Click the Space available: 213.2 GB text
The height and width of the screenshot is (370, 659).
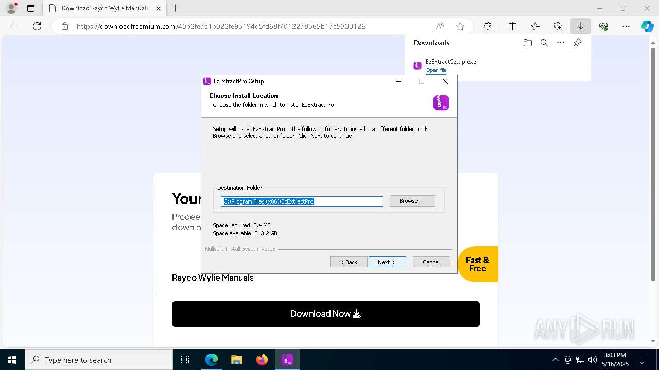point(245,233)
